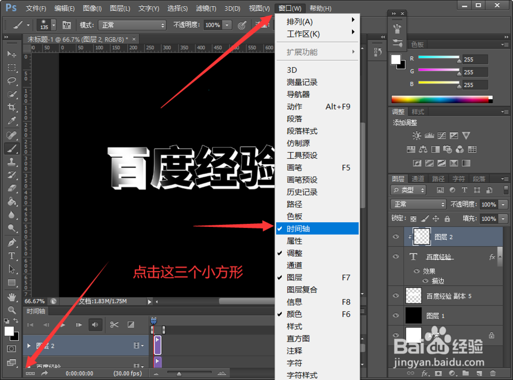
Task: Select the Clone Stamp tool
Action: pyautogui.click(x=12, y=161)
